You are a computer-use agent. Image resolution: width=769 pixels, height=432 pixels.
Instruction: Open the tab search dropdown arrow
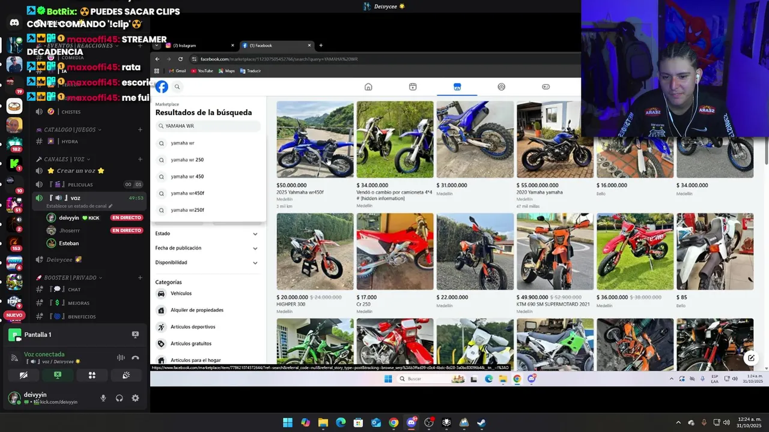tap(157, 46)
